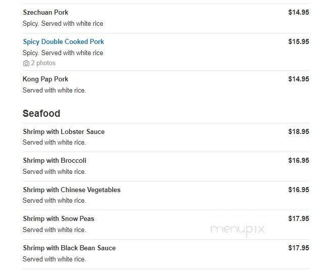Select the Szechuan Pork menu item
This screenshot has width=328, height=271.
pos(45,12)
